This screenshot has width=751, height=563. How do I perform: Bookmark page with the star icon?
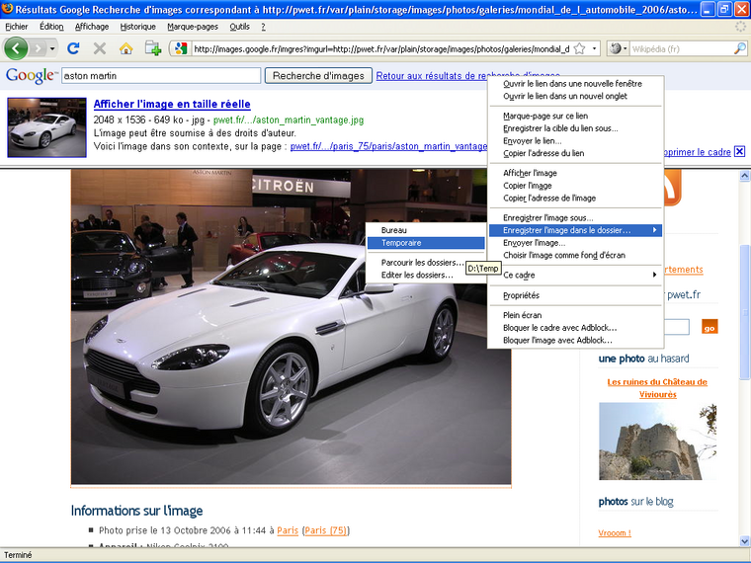click(579, 48)
